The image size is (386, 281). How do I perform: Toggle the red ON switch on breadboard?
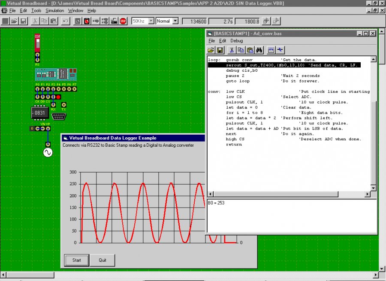pos(37,42)
